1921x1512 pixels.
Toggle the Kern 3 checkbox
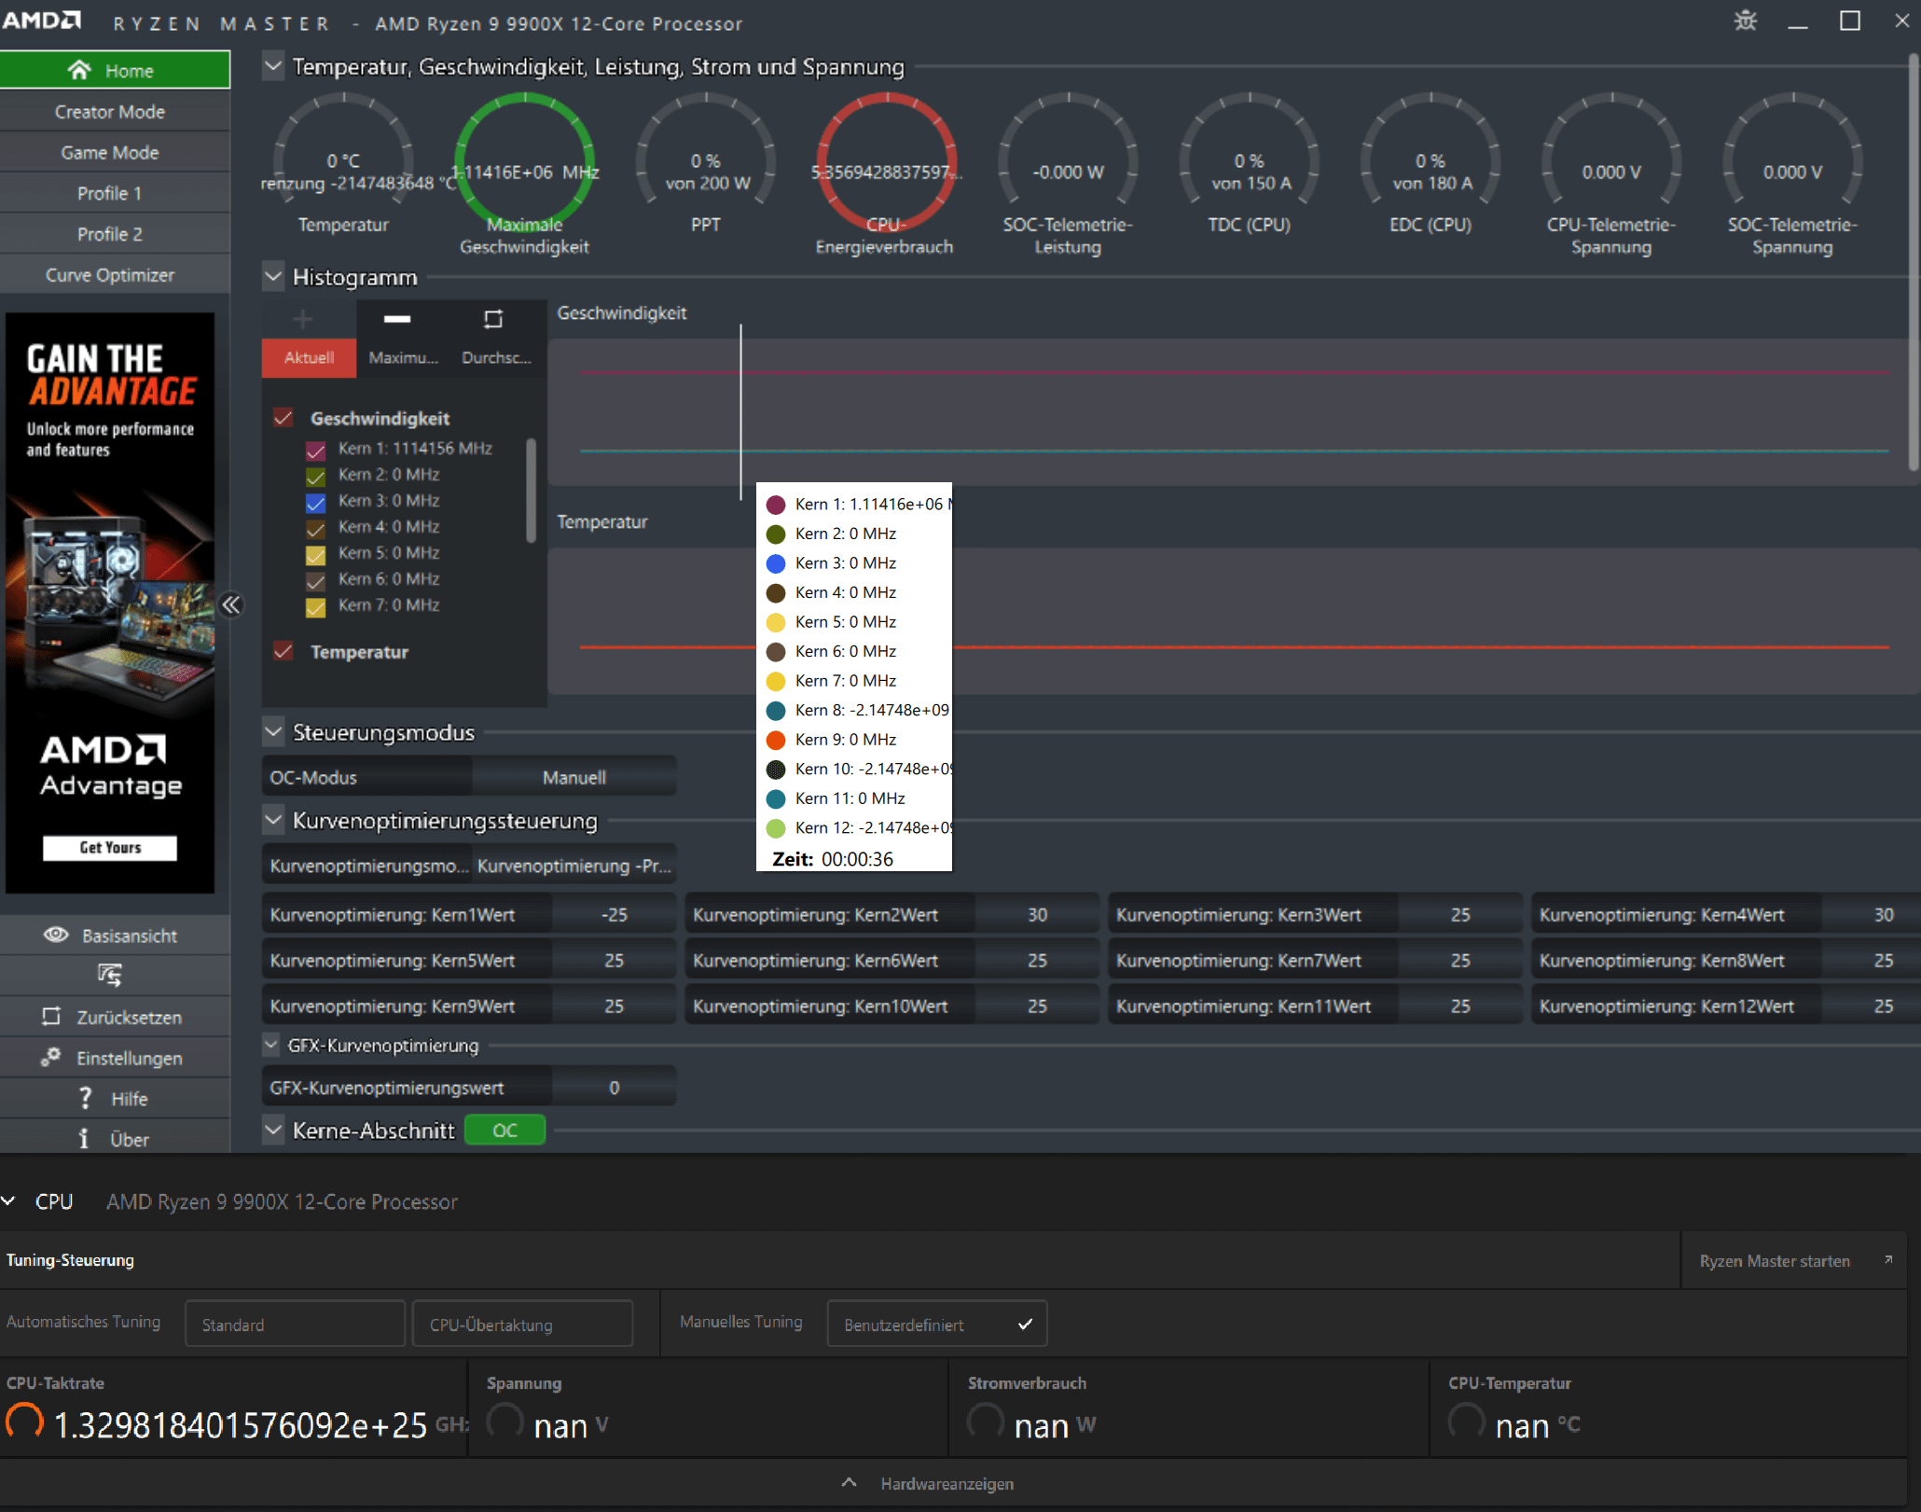click(316, 503)
